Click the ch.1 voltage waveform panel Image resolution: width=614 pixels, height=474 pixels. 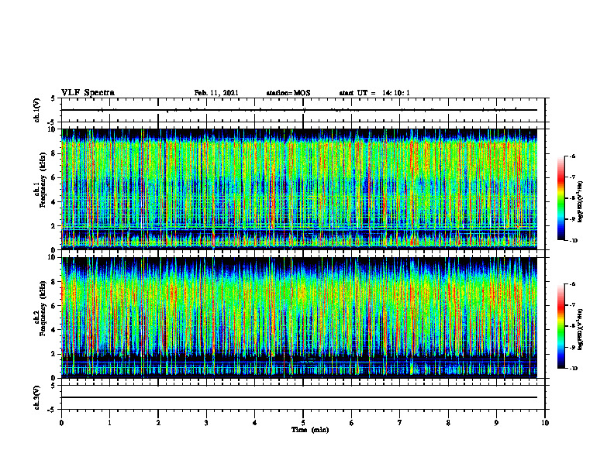[x=303, y=110]
